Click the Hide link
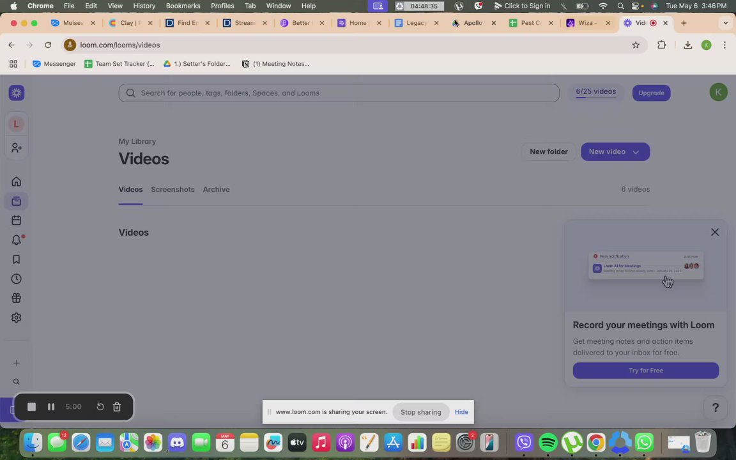 point(461,411)
